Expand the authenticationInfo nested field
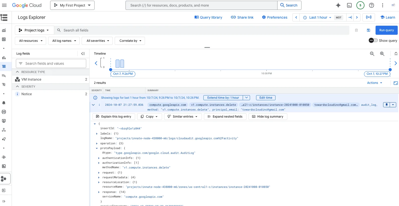The height and width of the screenshot is (206, 399). tap(99, 158)
